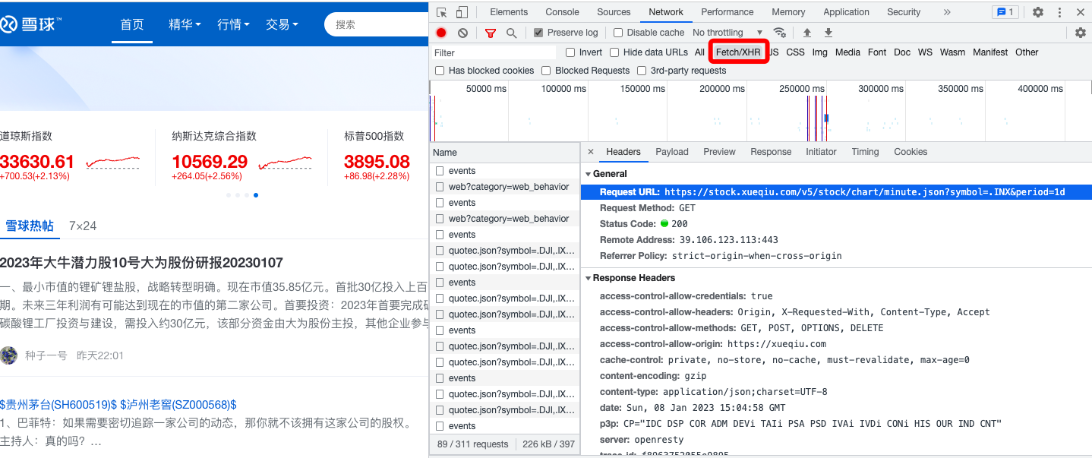
Task: Toggle the Preserve log checkbox
Action: (x=538, y=33)
